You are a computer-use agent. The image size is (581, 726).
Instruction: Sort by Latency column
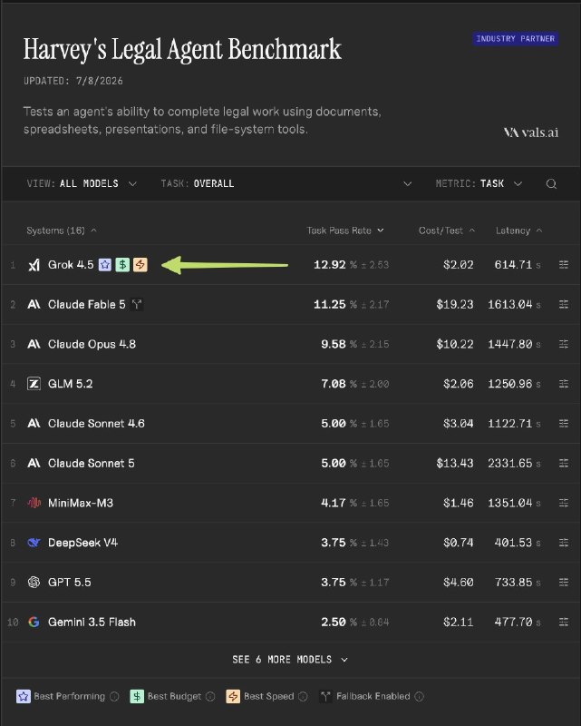(518, 231)
